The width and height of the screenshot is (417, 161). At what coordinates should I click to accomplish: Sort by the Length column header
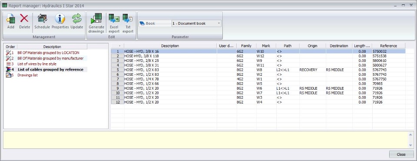pyautogui.click(x=362, y=46)
